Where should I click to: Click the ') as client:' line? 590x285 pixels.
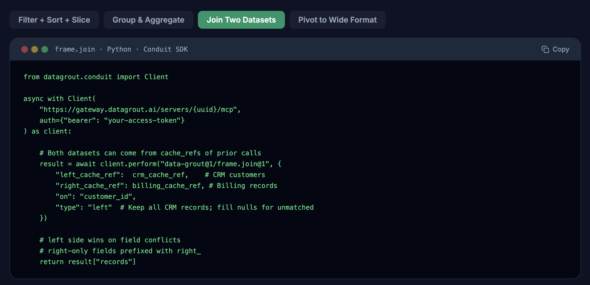47,131
